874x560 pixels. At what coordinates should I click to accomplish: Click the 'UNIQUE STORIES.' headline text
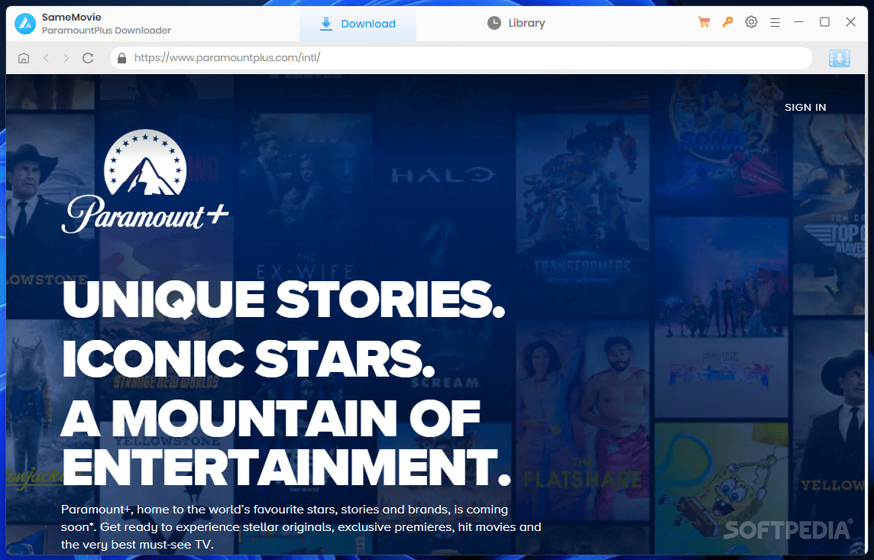284,299
